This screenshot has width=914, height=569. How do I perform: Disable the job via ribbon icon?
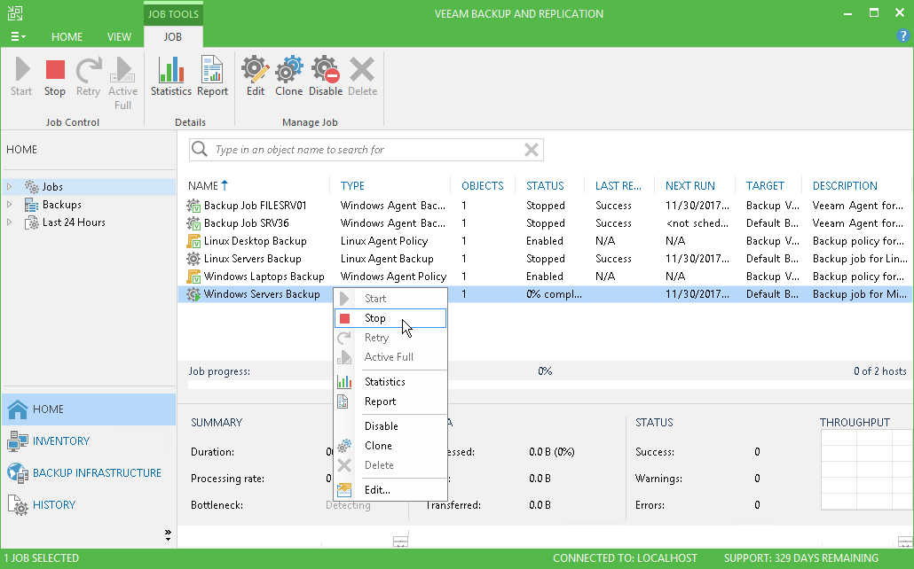point(326,77)
